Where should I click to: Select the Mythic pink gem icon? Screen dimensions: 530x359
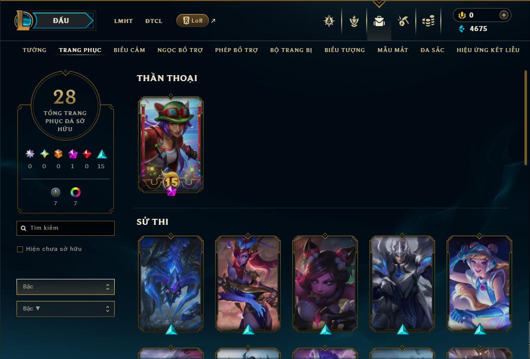[x=73, y=154]
